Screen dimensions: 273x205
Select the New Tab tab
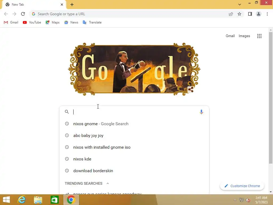coord(34,5)
